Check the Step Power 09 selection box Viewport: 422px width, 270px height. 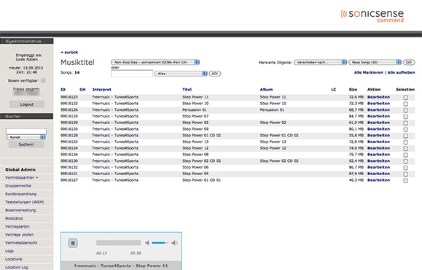[x=405, y=129]
